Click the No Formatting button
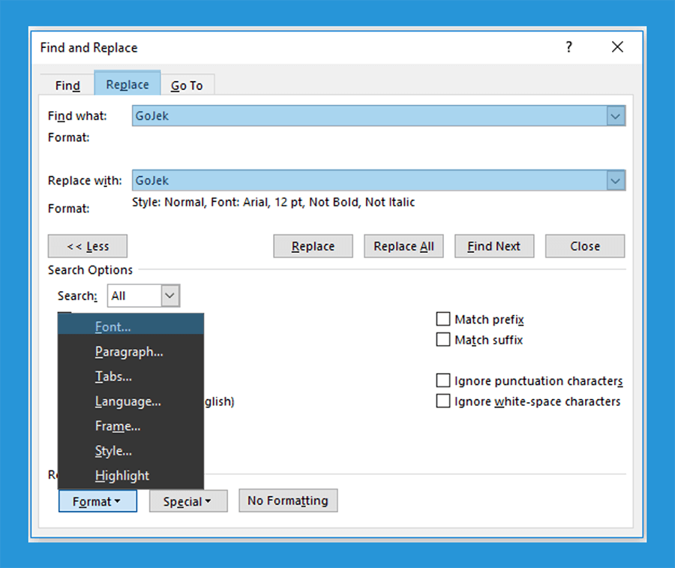Image resolution: width=675 pixels, height=568 pixels. pyautogui.click(x=288, y=500)
